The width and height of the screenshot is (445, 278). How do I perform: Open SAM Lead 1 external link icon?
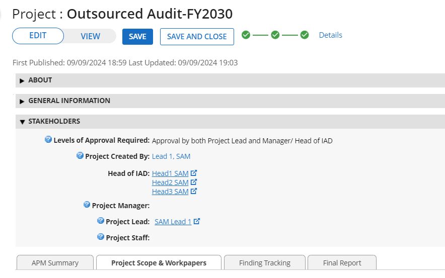(197, 221)
